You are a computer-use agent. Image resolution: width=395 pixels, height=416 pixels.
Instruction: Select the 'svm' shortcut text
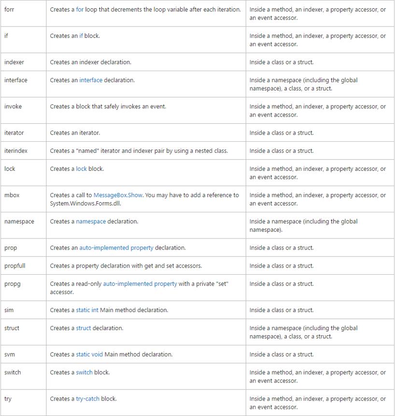(10, 355)
